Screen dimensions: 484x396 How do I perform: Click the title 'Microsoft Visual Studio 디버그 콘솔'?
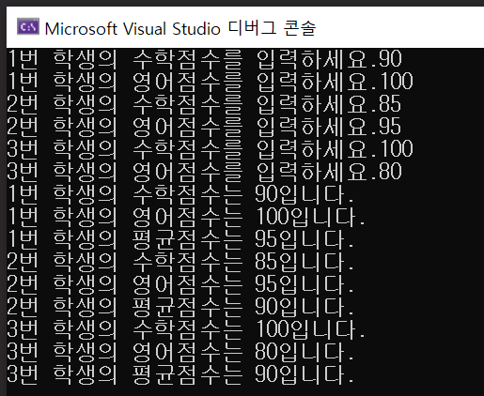pos(180,28)
